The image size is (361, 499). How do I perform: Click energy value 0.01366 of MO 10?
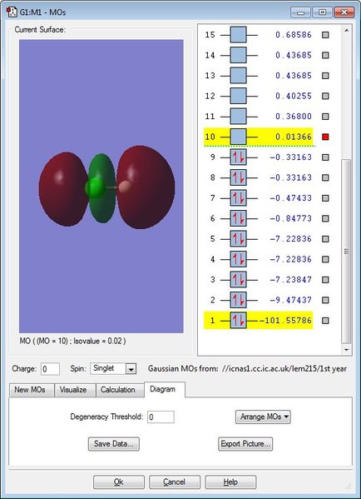click(x=294, y=137)
